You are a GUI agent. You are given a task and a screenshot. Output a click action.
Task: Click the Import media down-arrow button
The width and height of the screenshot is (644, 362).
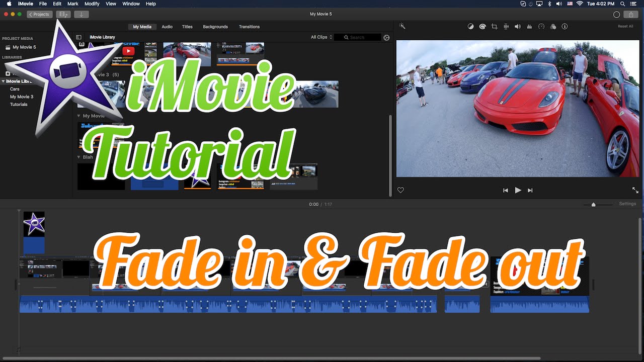coord(81,14)
